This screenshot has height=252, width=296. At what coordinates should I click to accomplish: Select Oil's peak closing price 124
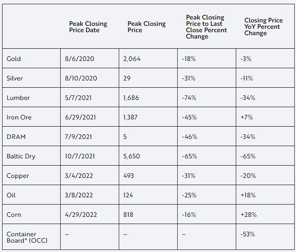click(x=128, y=195)
